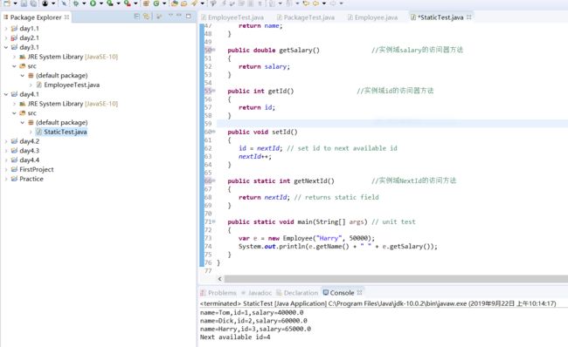Click the Search flashlight toolbar icon
Screen dimensions: 568x347
pos(194,3)
